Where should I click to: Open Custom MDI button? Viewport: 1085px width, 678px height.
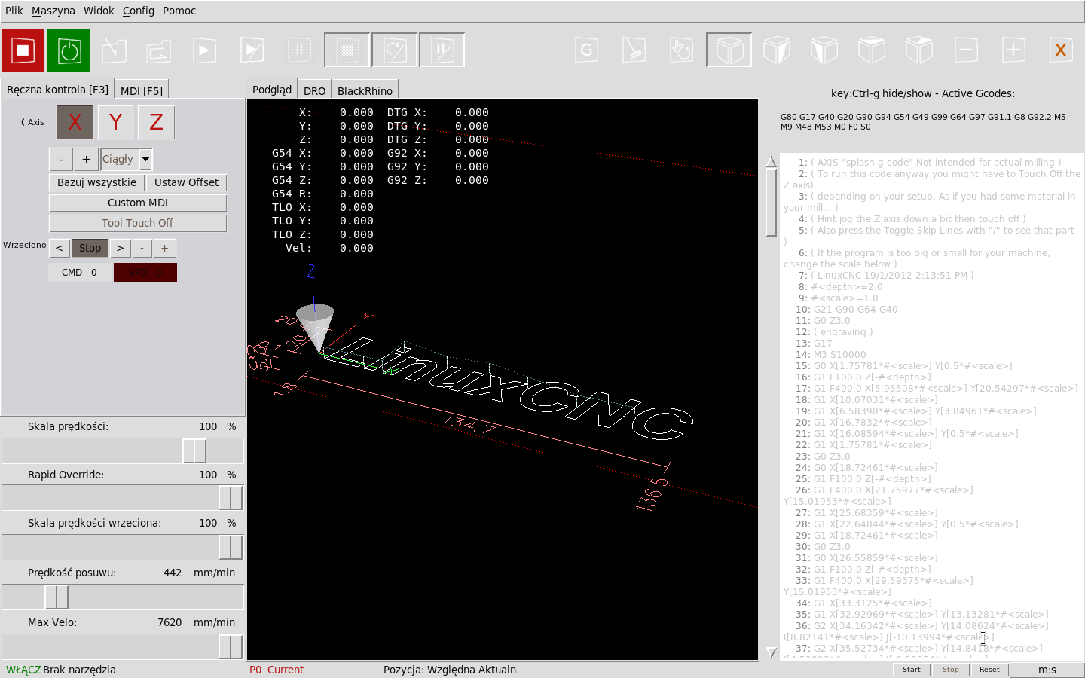pos(137,203)
